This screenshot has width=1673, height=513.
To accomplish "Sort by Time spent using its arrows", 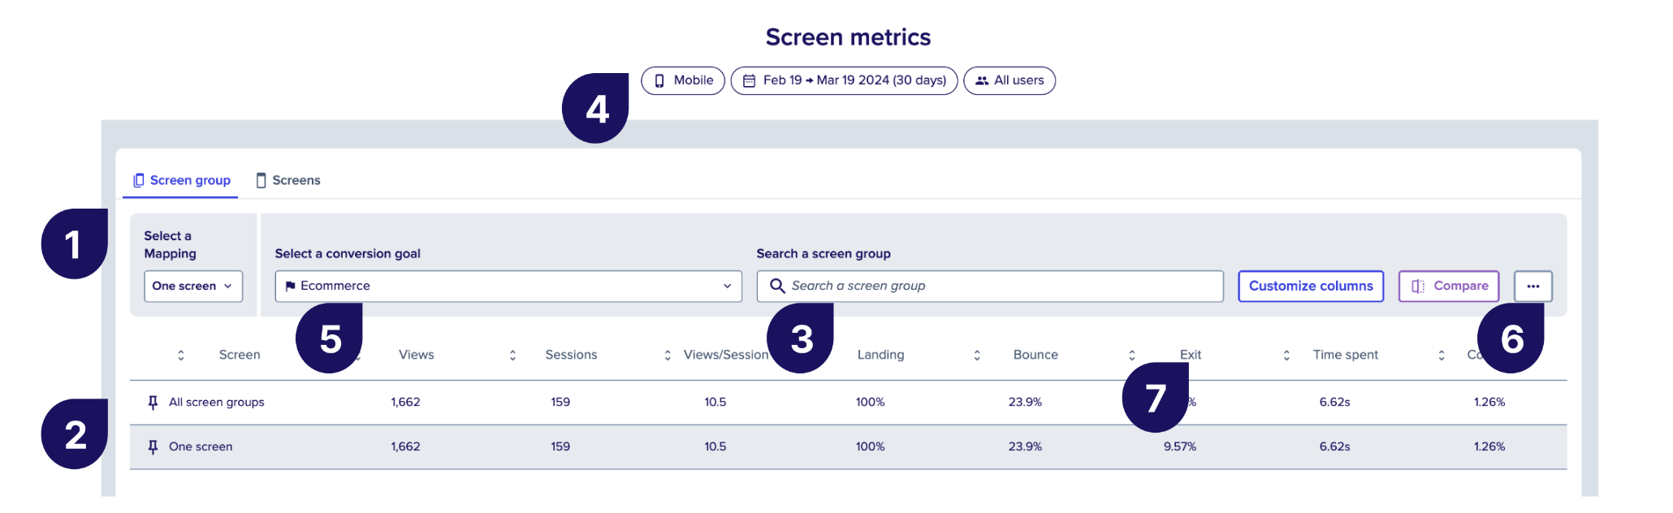I will tap(1286, 356).
